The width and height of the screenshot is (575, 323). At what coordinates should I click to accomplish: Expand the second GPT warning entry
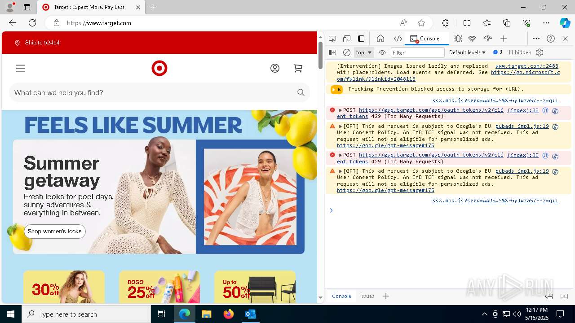pyautogui.click(x=341, y=171)
